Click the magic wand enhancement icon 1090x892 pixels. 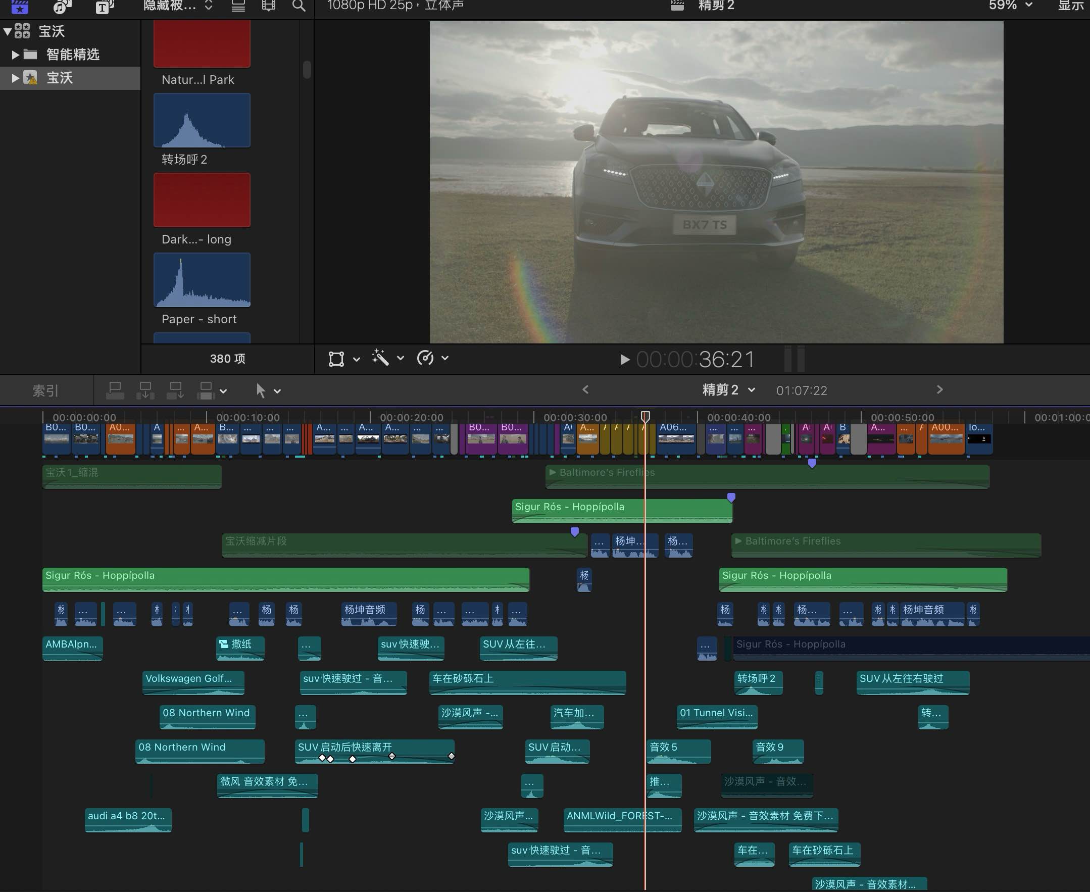point(380,358)
